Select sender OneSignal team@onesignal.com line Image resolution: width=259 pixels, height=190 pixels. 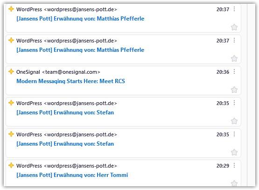[x=58, y=72]
